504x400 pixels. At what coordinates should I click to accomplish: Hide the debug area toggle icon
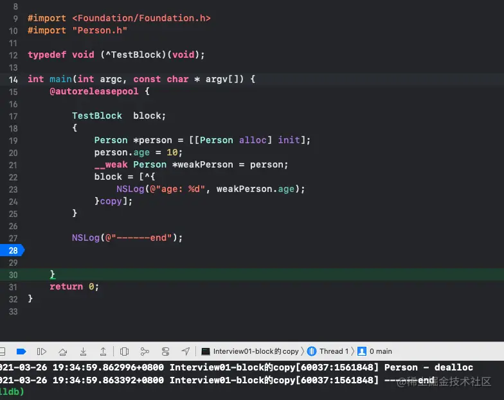[3, 352]
